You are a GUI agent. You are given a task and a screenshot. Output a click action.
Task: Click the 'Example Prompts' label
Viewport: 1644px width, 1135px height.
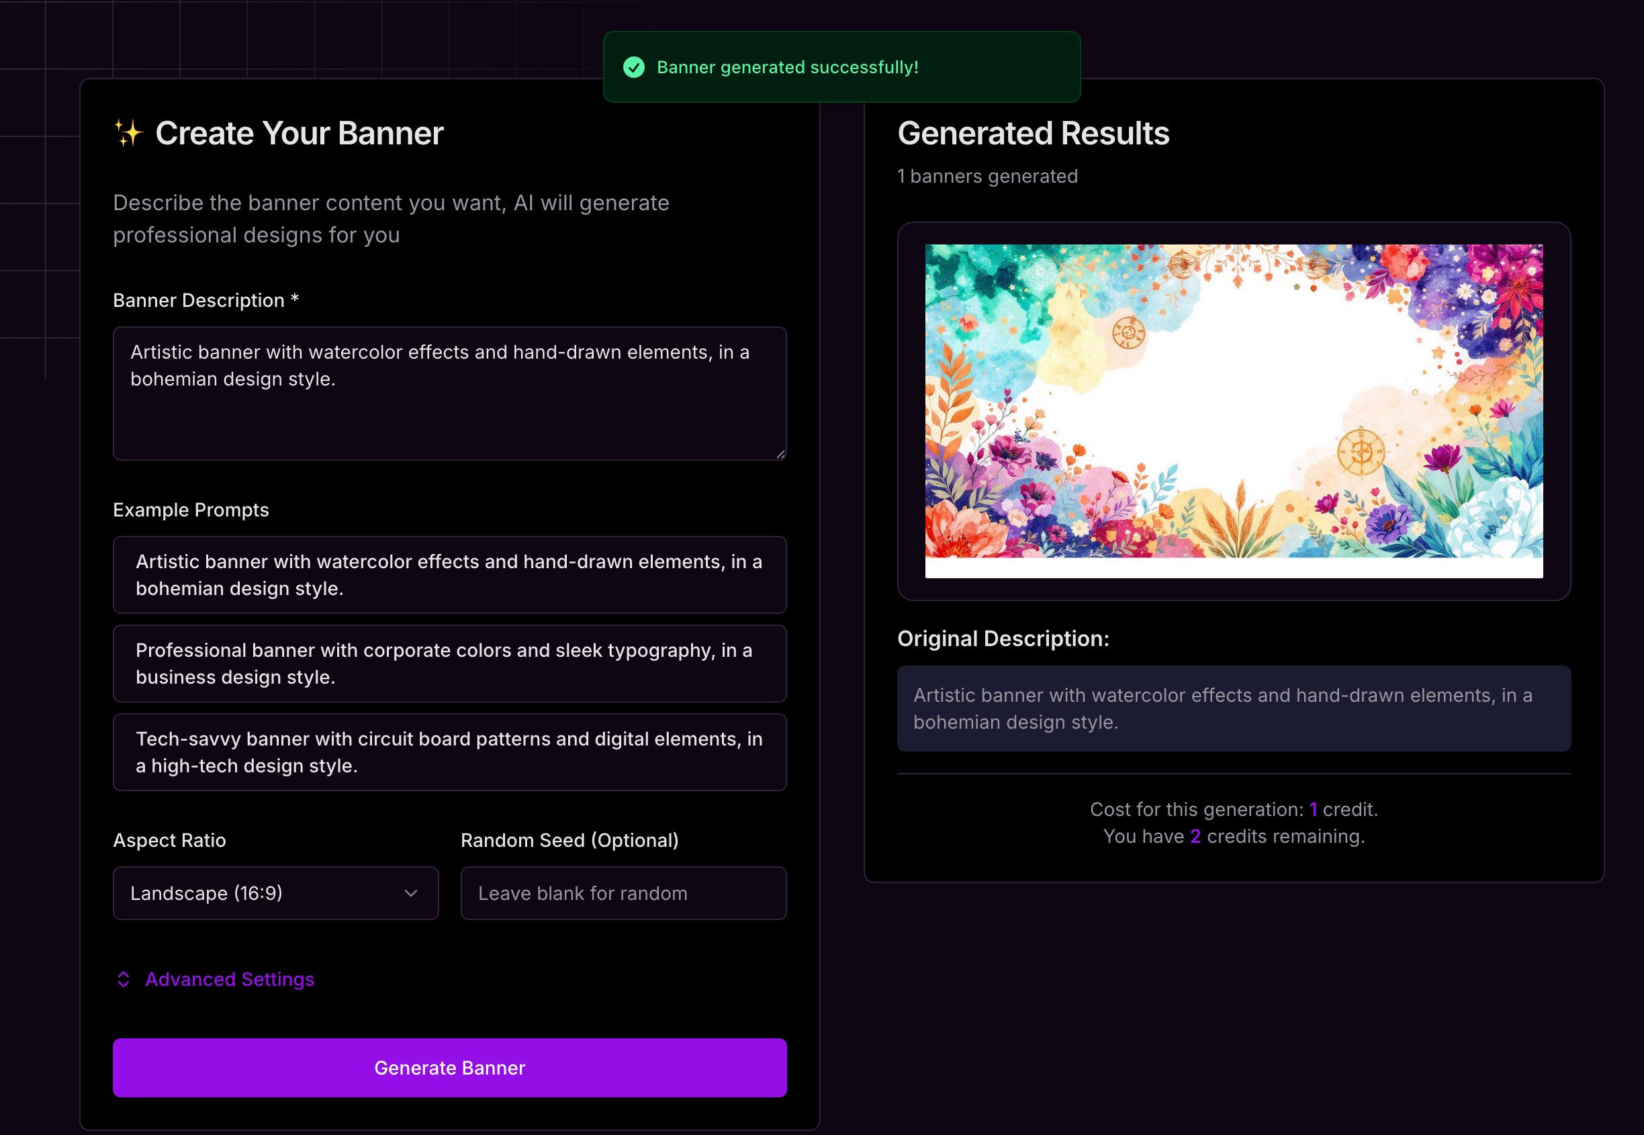tap(191, 510)
